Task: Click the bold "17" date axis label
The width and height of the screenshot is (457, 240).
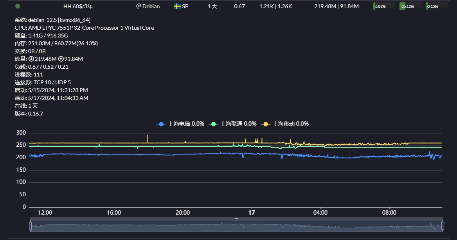Action: click(252, 213)
